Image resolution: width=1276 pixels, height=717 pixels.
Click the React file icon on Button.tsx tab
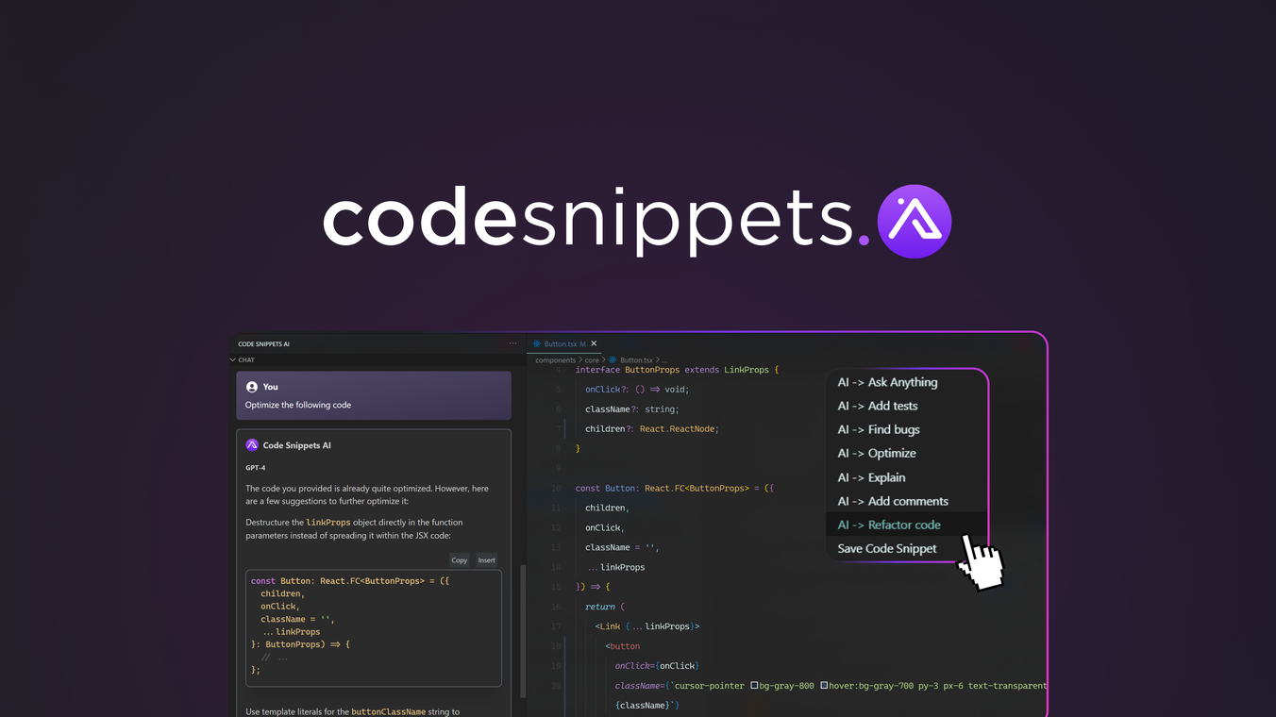point(537,344)
